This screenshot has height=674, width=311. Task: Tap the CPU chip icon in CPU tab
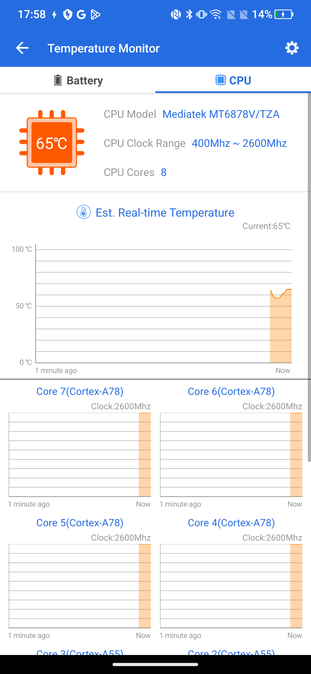(221, 80)
